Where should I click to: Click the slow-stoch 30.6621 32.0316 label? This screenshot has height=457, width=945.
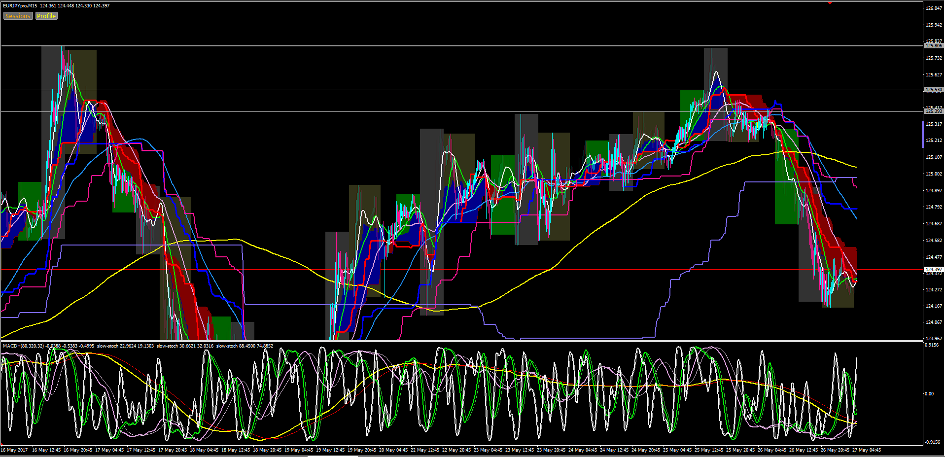click(185, 346)
